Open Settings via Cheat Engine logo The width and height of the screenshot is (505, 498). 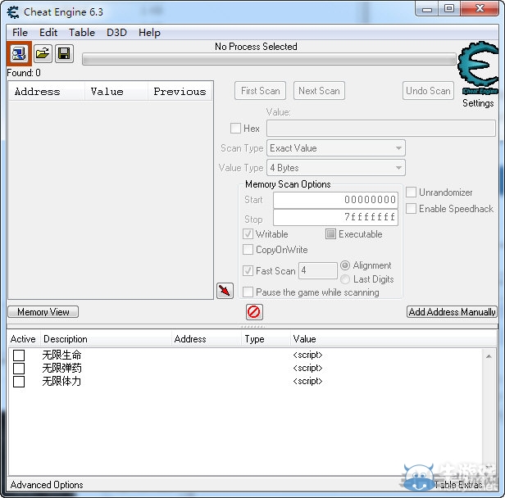tap(478, 69)
